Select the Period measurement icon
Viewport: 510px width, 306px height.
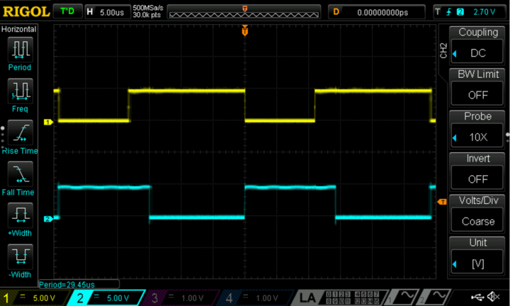click(x=19, y=49)
